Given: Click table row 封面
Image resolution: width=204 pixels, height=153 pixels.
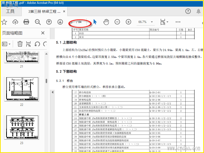Looking at the screenshot, I should 133,33.
